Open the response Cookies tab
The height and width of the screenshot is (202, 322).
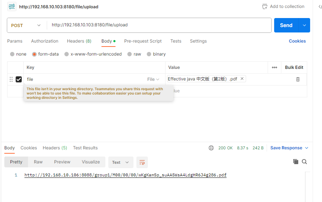point(29,148)
